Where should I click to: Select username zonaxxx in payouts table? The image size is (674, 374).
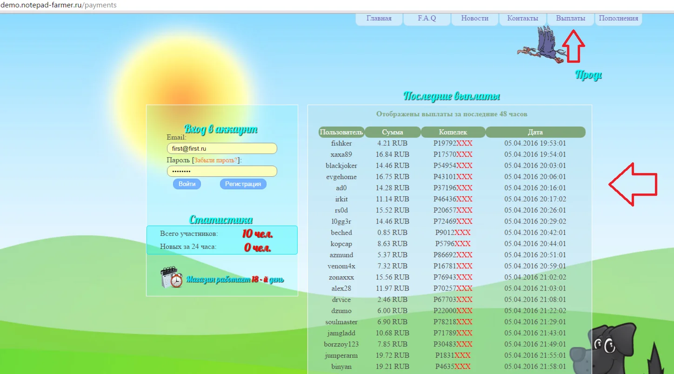point(341,277)
